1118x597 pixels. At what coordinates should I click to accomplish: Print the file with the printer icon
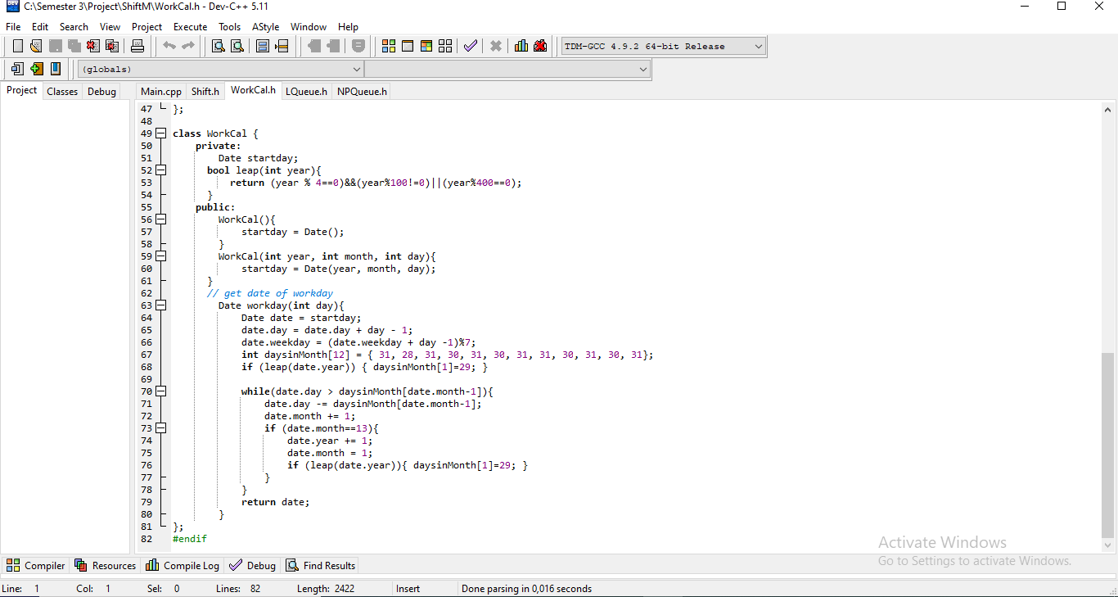coord(137,46)
